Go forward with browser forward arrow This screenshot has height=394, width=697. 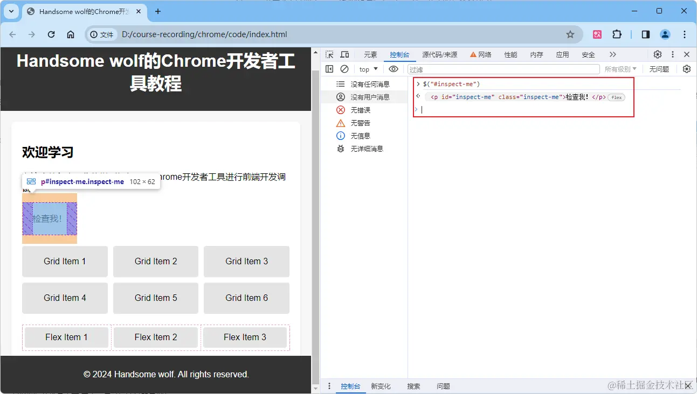pyautogui.click(x=32, y=34)
